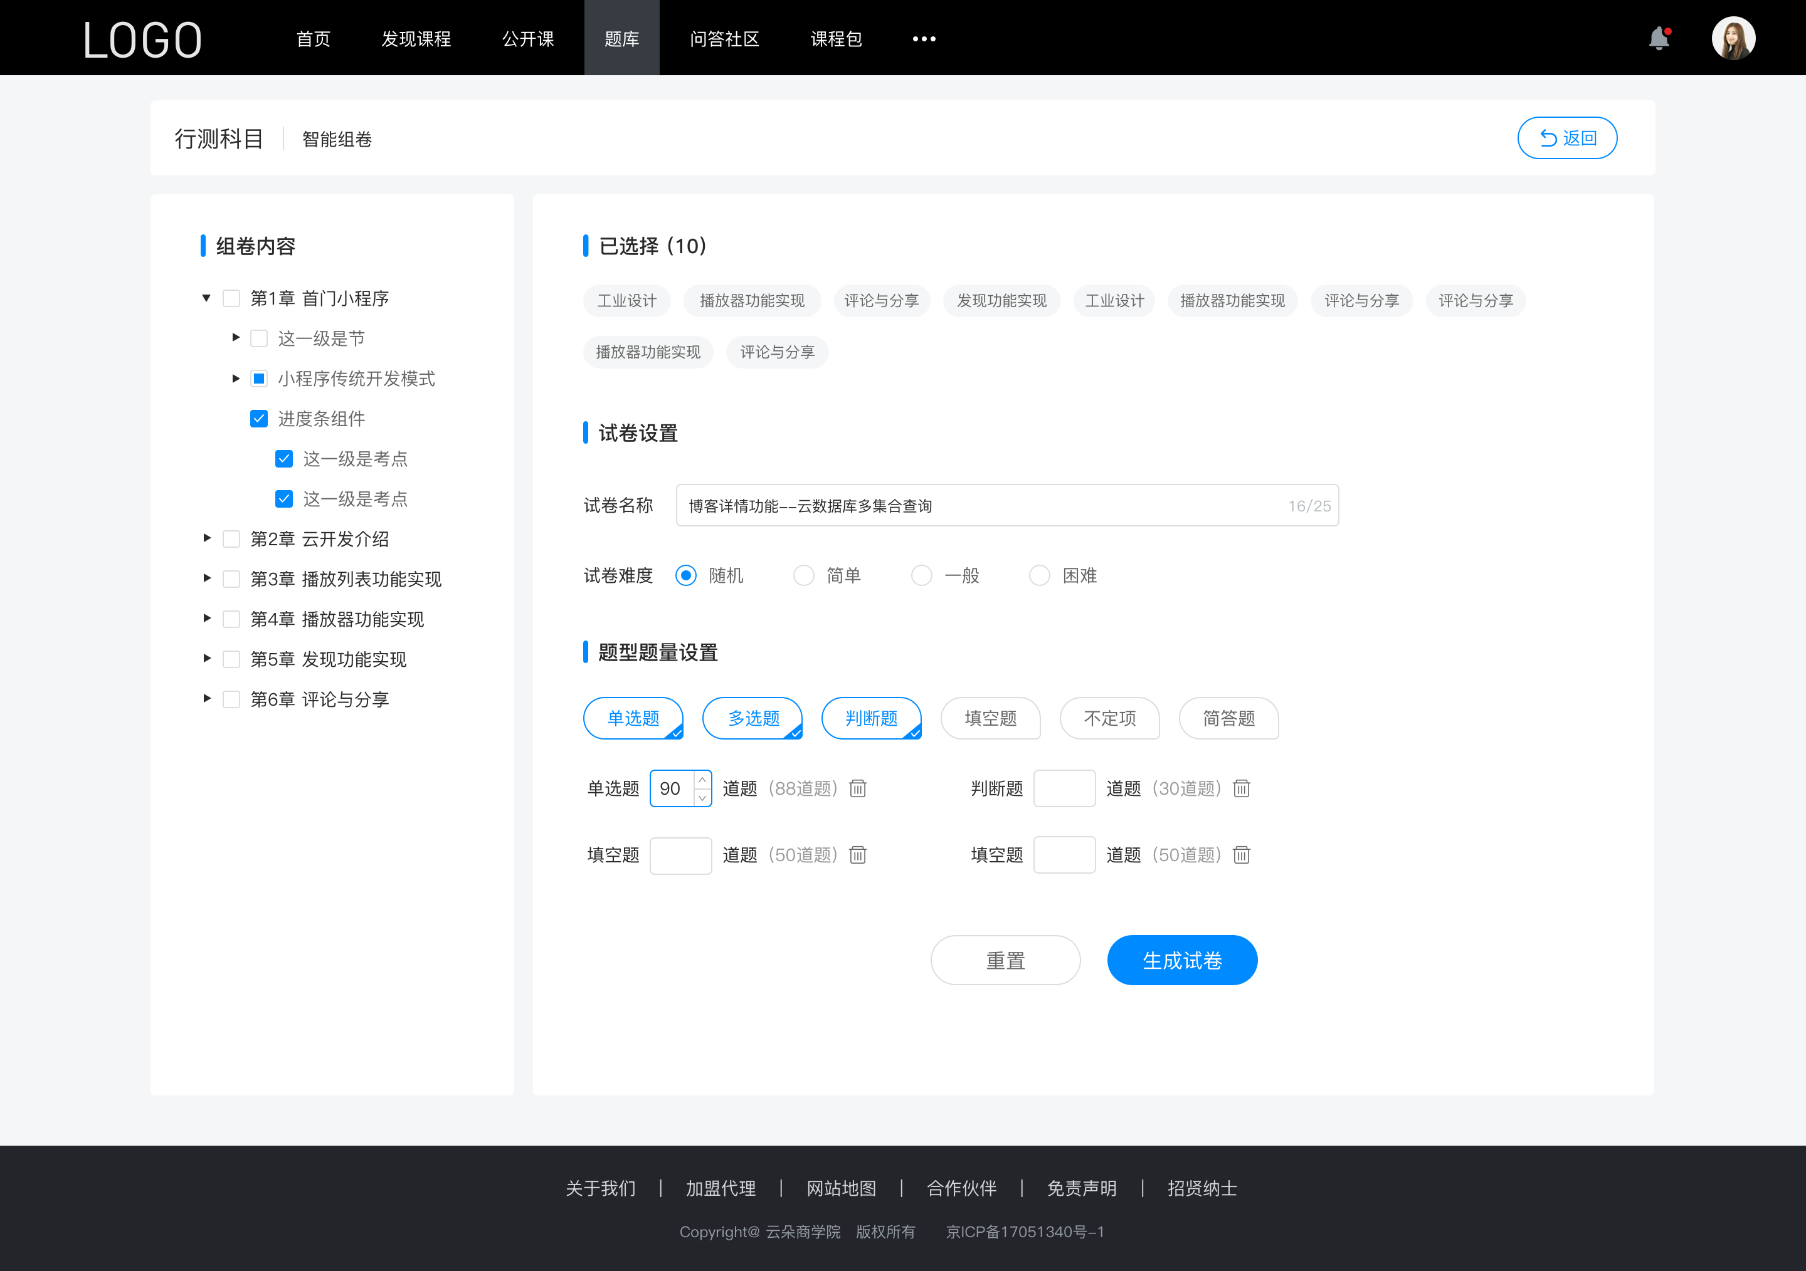Select 简单 difficulty radio button
Image resolution: width=1806 pixels, height=1271 pixels.
pos(803,575)
